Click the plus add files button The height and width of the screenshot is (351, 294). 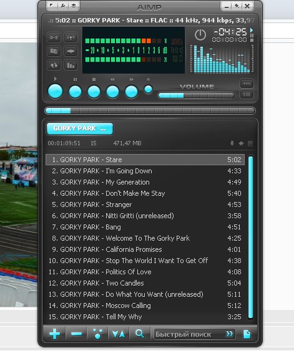tap(55, 334)
